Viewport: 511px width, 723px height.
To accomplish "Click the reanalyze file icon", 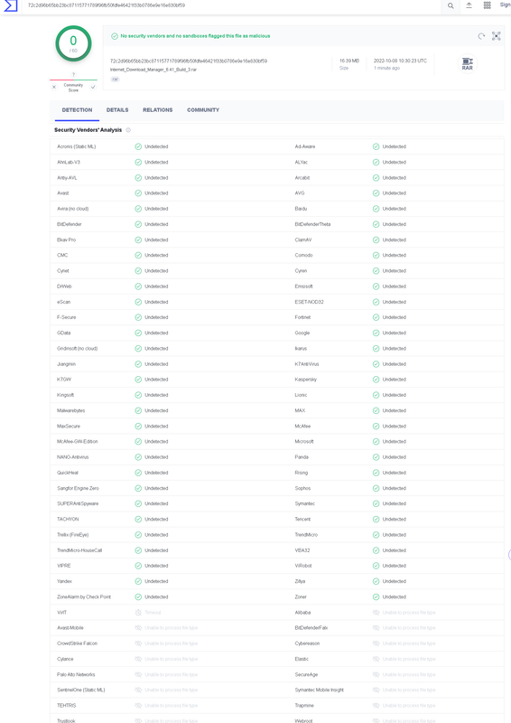I will pos(481,36).
